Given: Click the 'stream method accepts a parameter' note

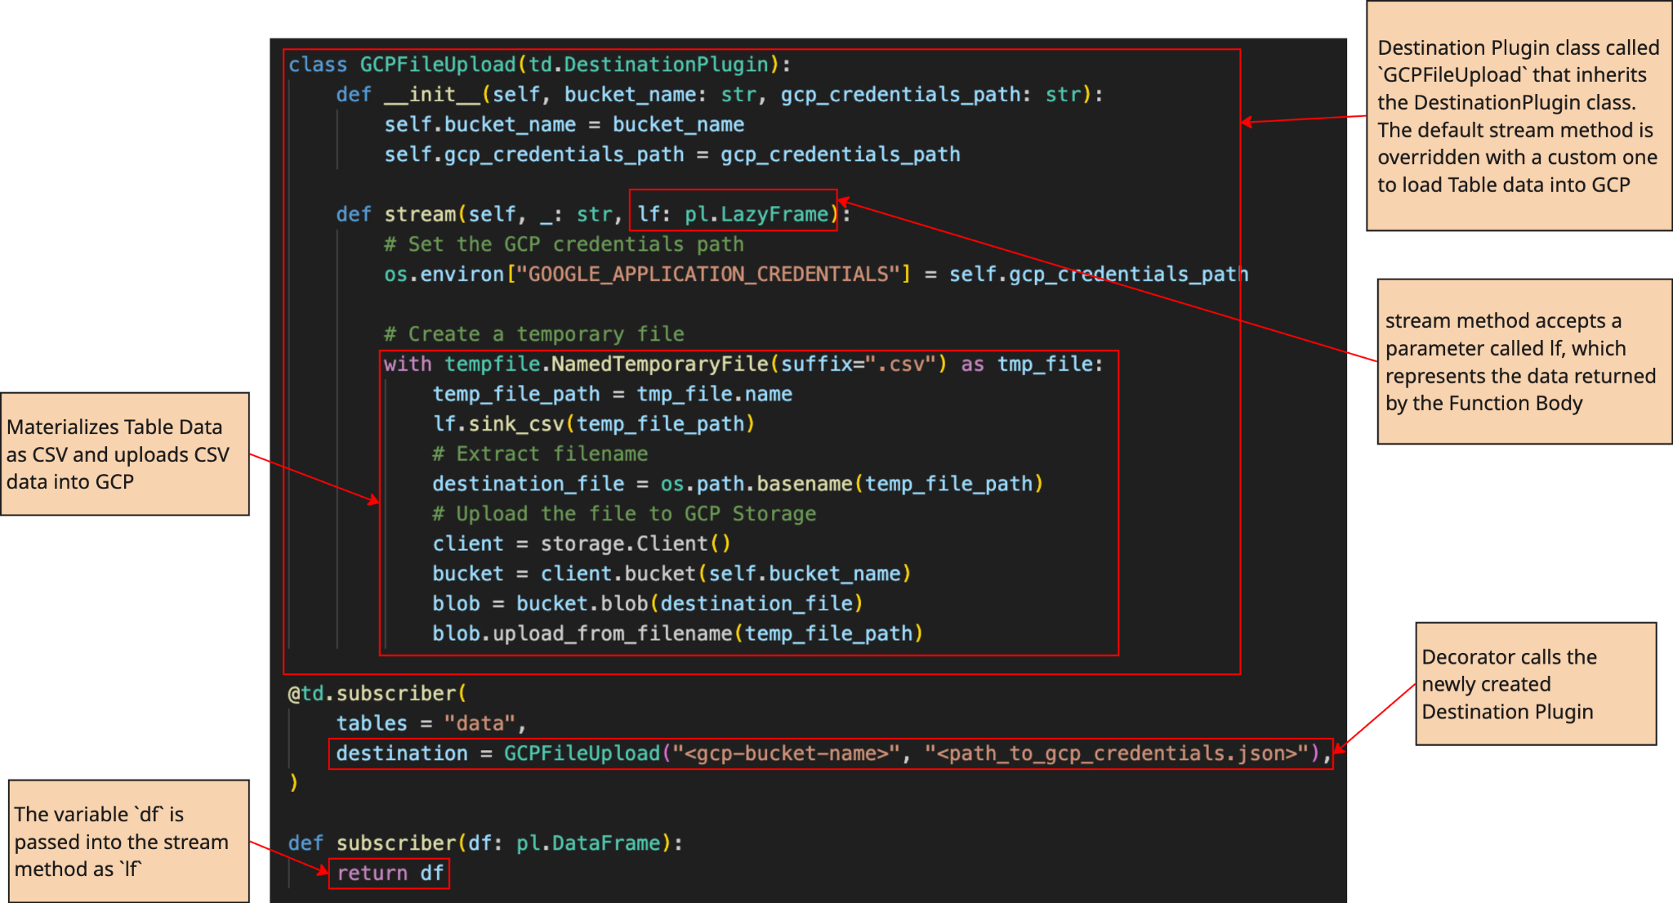Looking at the screenshot, I should (x=1523, y=361).
